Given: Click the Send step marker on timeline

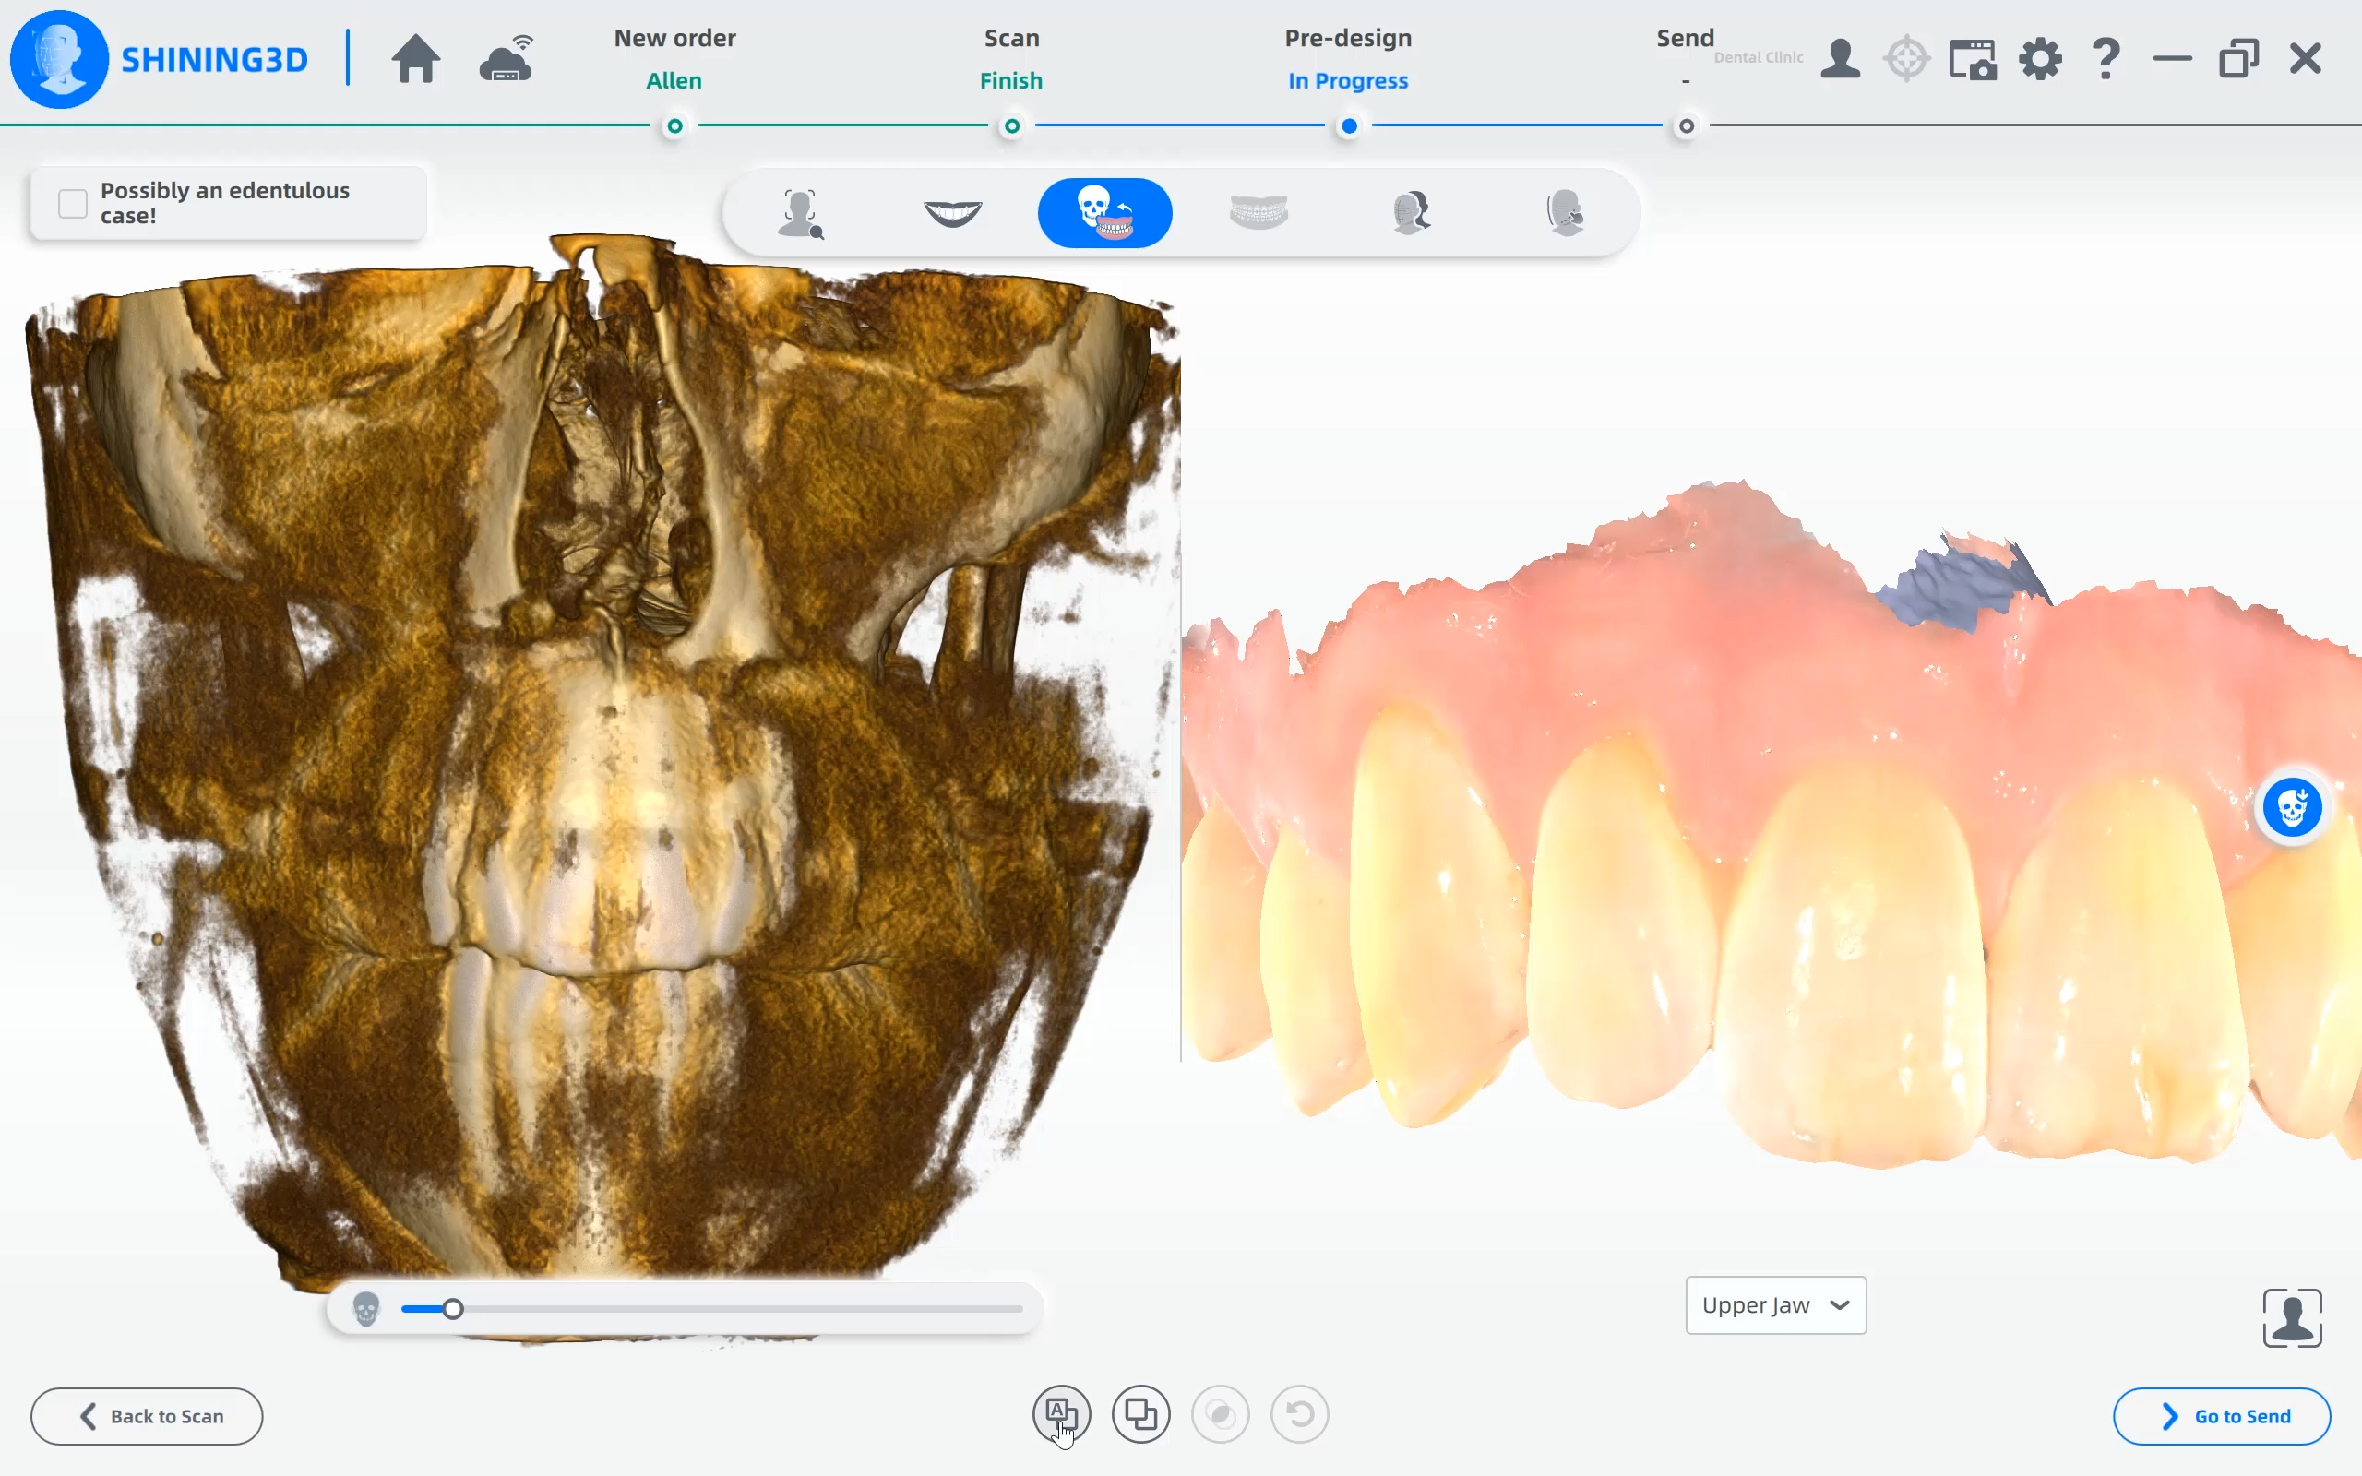Looking at the screenshot, I should click(x=1686, y=126).
